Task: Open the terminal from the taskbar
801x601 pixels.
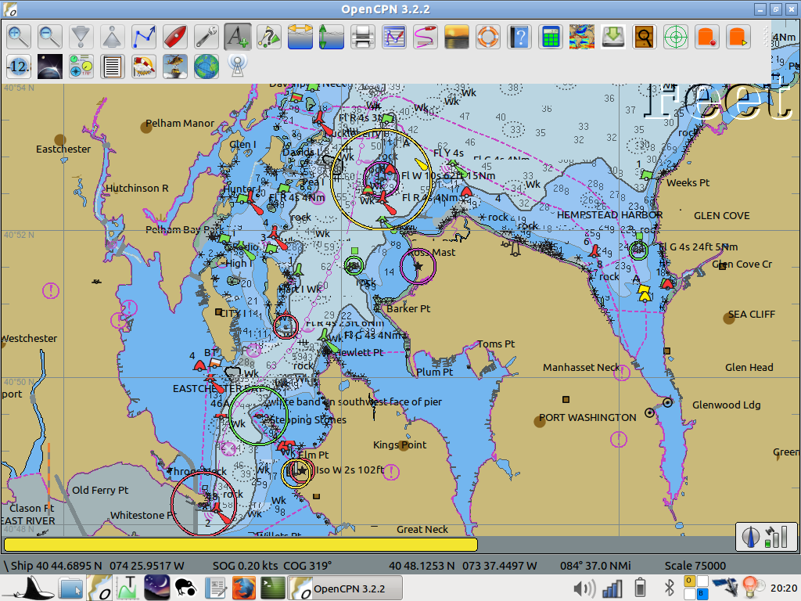Action: (x=273, y=588)
